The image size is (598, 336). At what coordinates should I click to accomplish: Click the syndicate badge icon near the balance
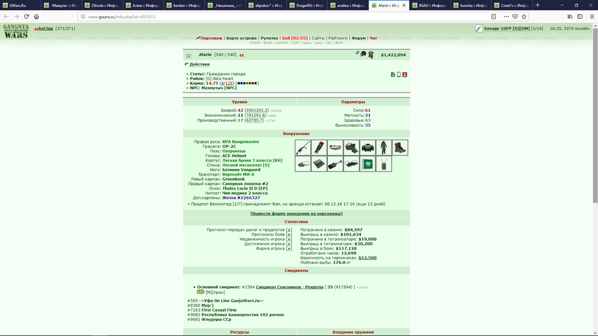pos(371,55)
